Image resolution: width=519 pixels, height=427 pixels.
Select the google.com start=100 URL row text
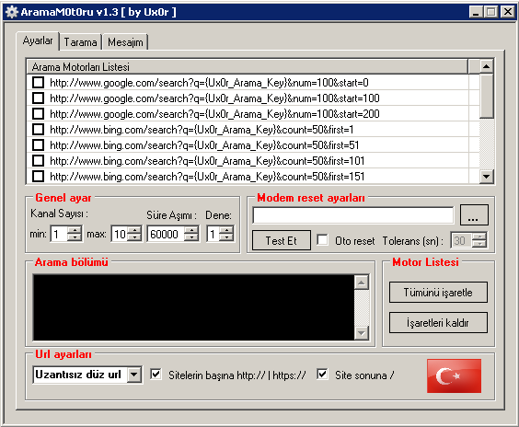point(214,98)
